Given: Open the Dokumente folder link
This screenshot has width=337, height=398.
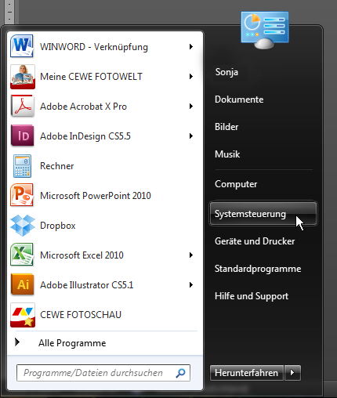Looking at the screenshot, I should 239,99.
